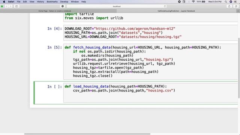
Task: Focus the localhost address bar
Action: (x=117, y=6)
